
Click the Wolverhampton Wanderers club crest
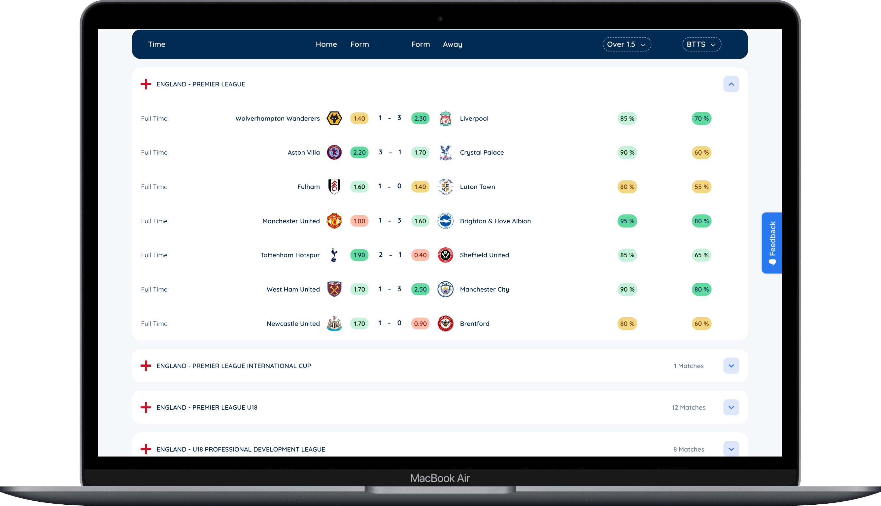click(x=334, y=118)
